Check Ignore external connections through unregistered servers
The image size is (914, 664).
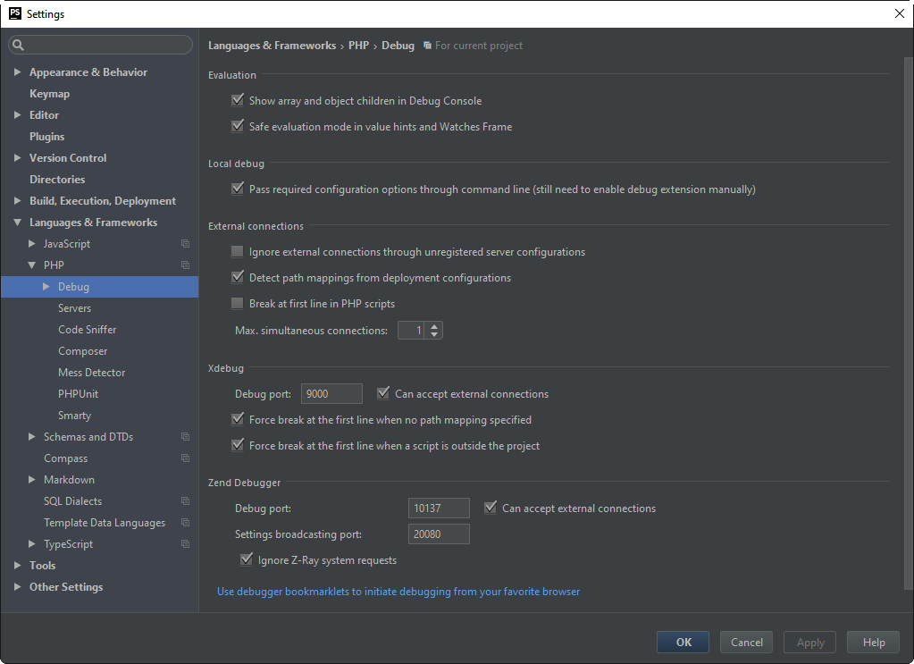(238, 252)
